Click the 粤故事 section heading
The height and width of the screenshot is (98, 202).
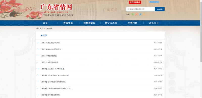point(44,35)
